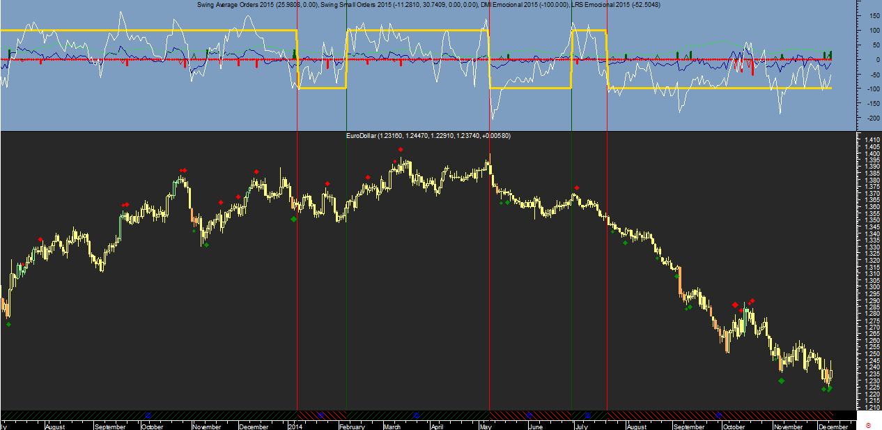Viewport: 882px width, 430px height.
Task: Click the 1.350 price axis value
Action: tap(872, 220)
